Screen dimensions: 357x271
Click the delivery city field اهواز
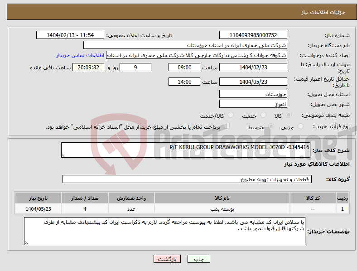point(253,104)
